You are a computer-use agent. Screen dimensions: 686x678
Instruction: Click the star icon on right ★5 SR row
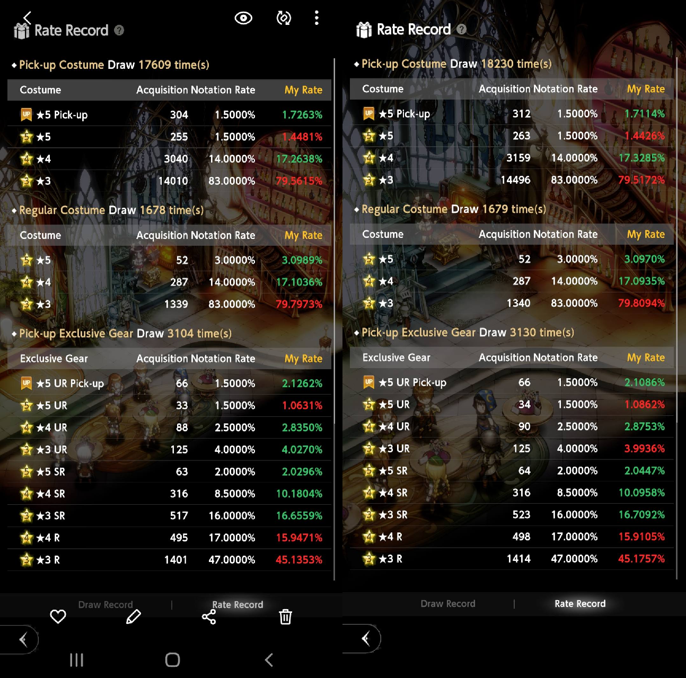click(369, 470)
